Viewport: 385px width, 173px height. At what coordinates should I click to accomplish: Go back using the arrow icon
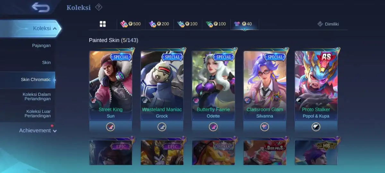(41, 7)
